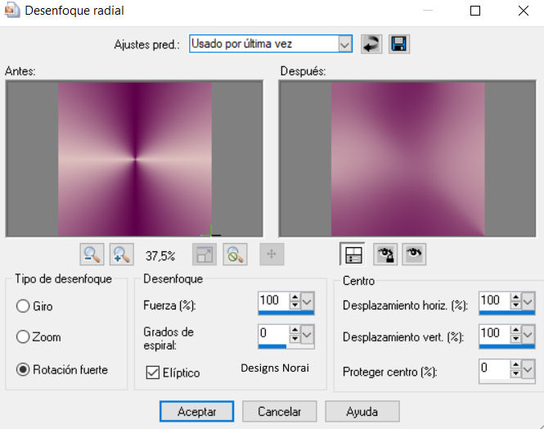Select the Giro blur type
The width and height of the screenshot is (544, 429).
pyautogui.click(x=23, y=306)
